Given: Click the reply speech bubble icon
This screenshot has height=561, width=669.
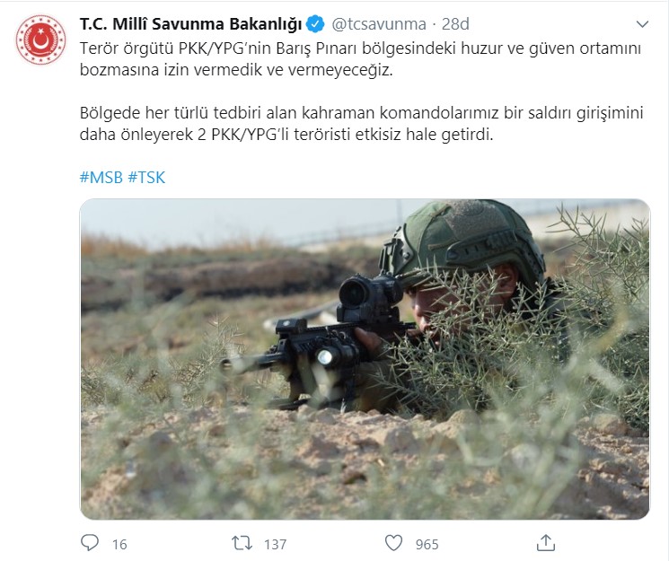Looking at the screenshot, I should (90, 543).
